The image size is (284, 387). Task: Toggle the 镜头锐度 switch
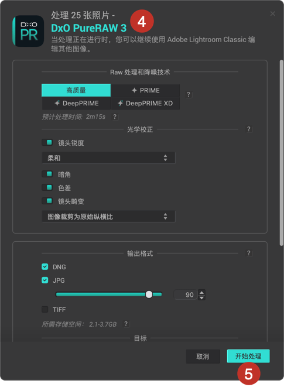[47, 142]
